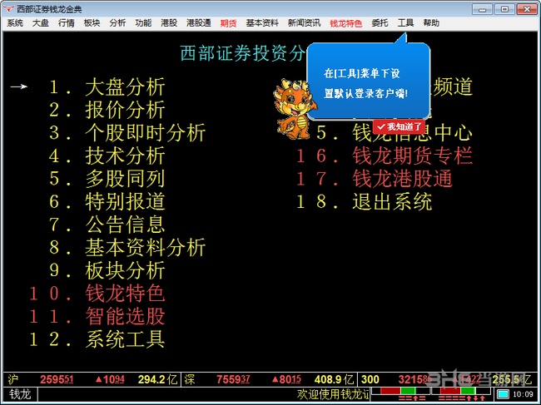Open the 港股 menu
This screenshot has width=541, height=405.
click(169, 23)
